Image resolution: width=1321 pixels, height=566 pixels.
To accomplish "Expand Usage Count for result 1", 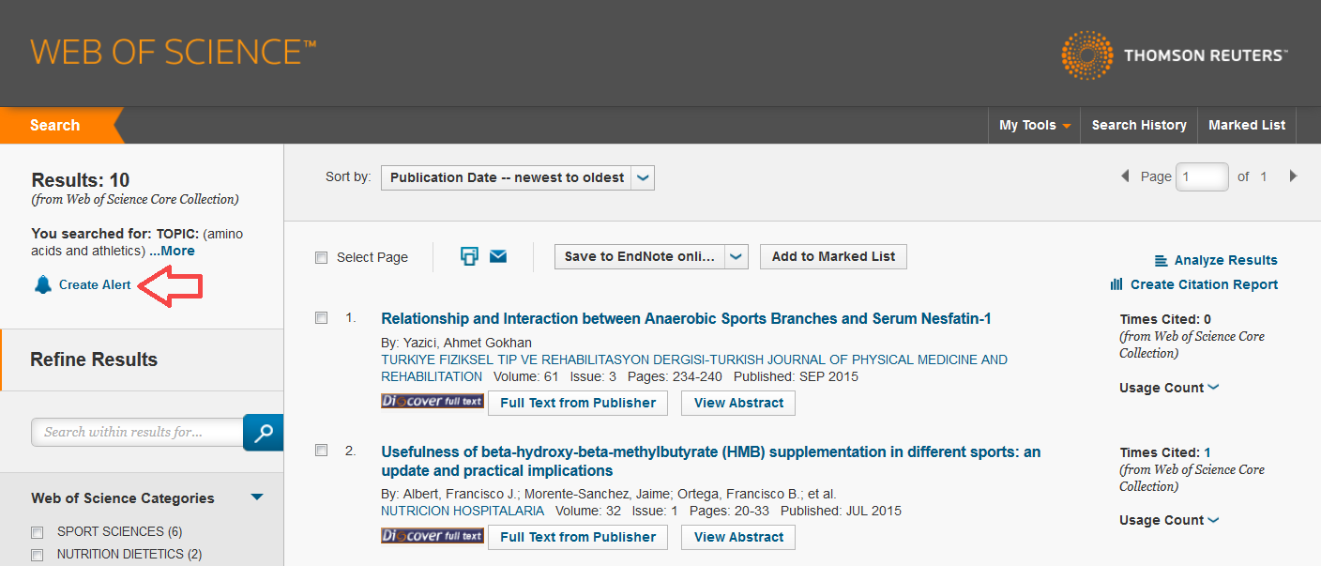I will (x=1169, y=388).
